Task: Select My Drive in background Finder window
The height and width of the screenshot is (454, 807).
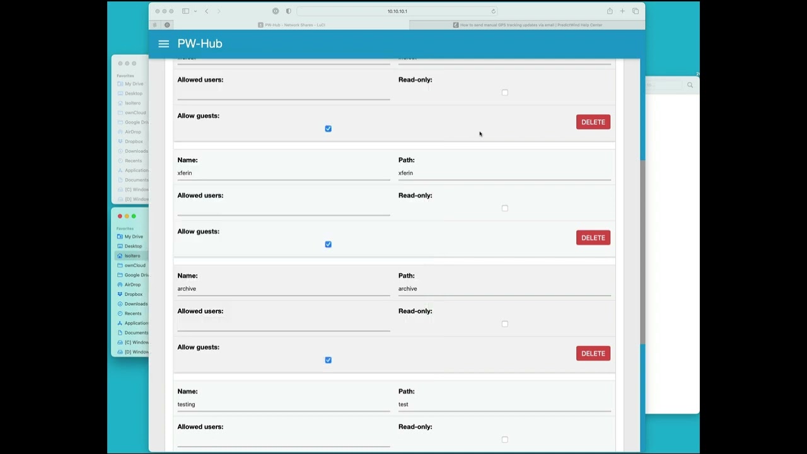Action: coord(132,84)
